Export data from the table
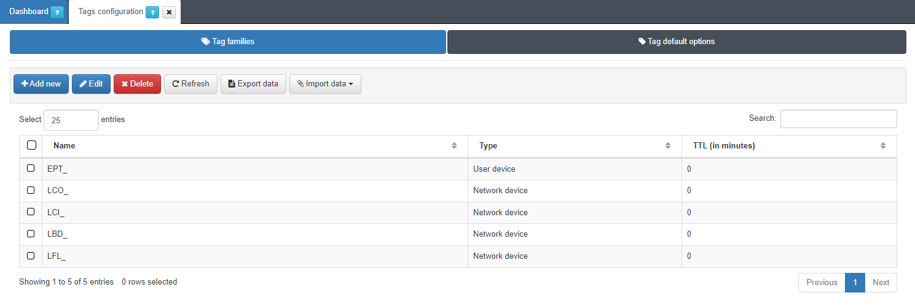 point(253,84)
